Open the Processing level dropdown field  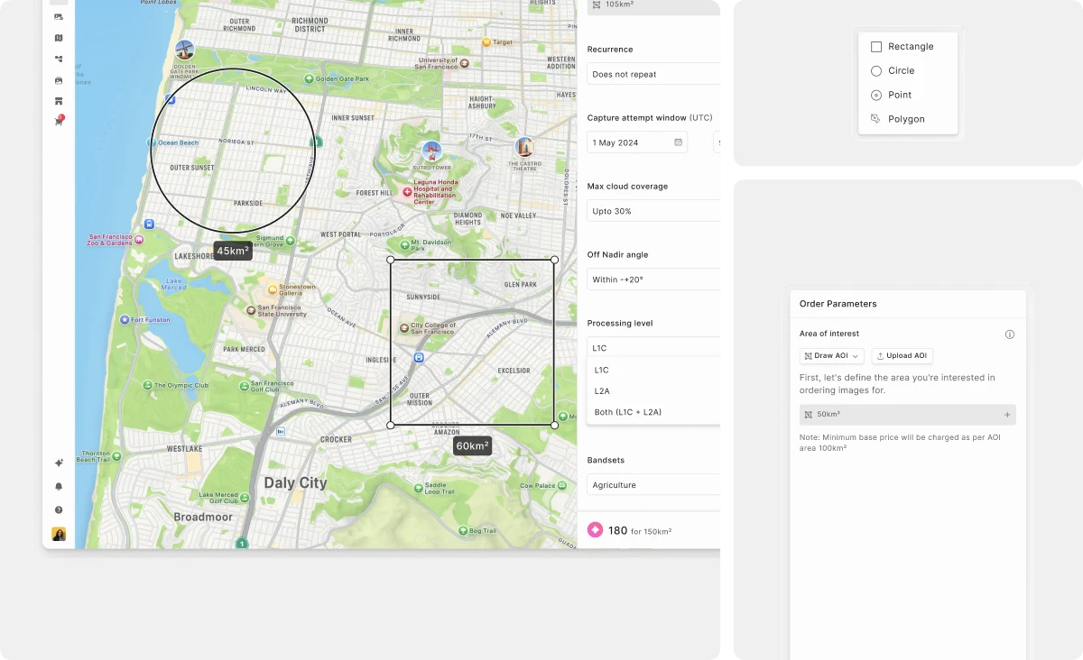pos(653,347)
